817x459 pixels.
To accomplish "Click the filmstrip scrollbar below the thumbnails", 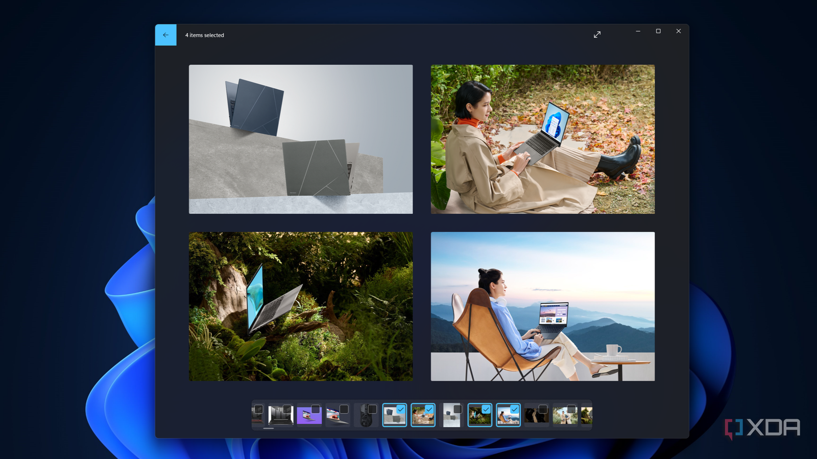I will [x=269, y=429].
